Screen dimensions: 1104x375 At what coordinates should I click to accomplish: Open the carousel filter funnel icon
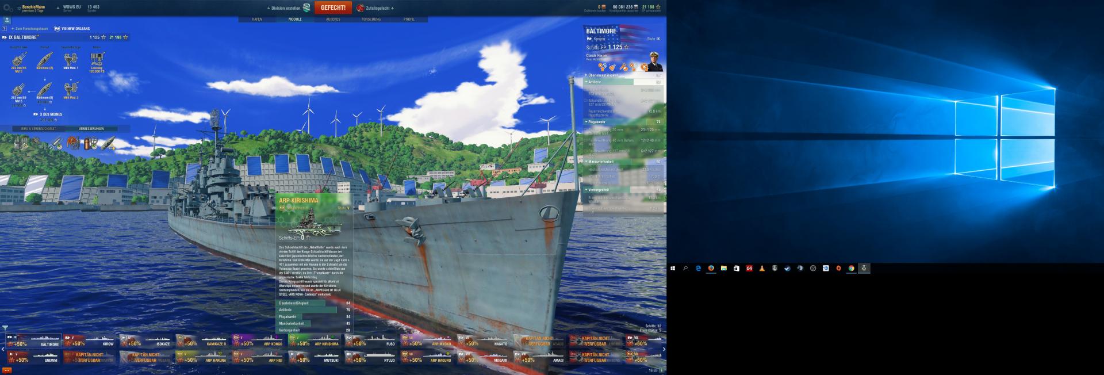pos(5,328)
